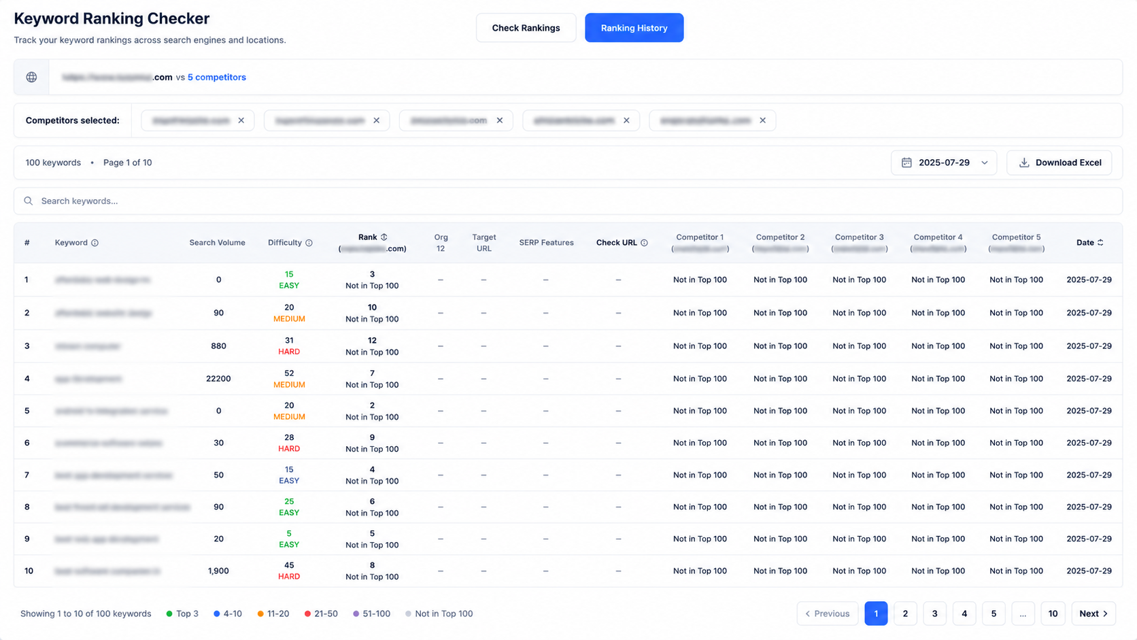Click the search magnifier icon
The width and height of the screenshot is (1137, 640).
click(29, 201)
